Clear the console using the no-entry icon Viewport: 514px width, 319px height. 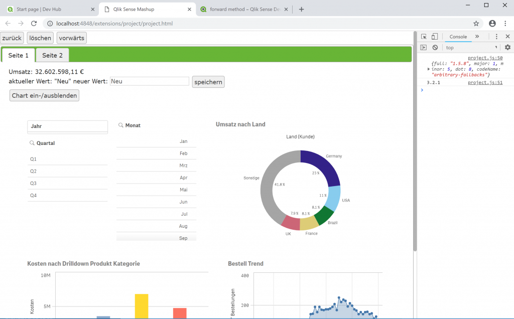[435, 47]
